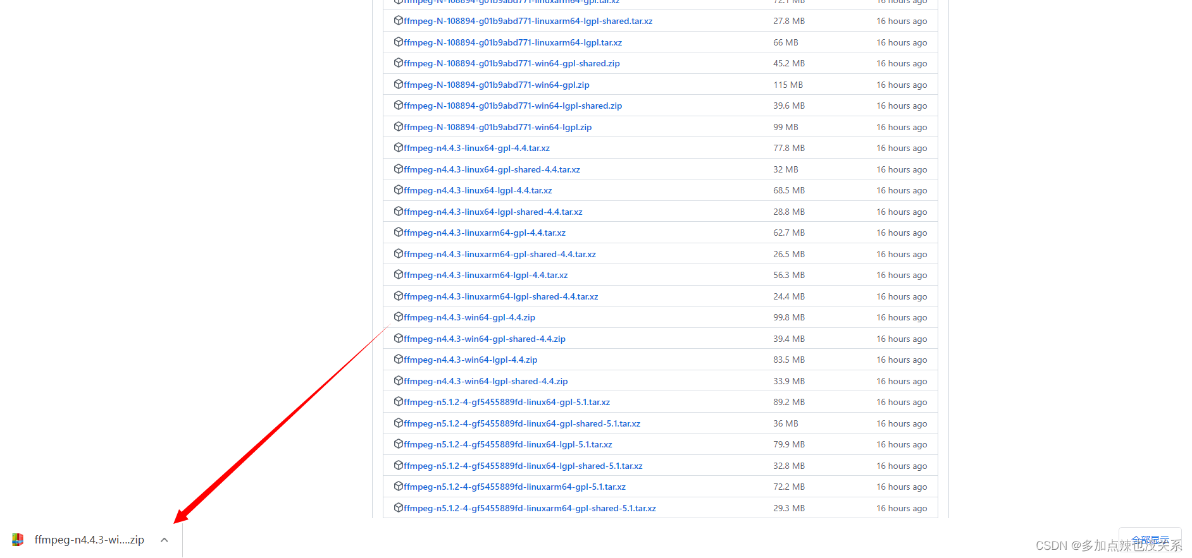Click package icon beside n4.4.3-linuxarm64-gpl-shared-4.4.tar.xz

pyautogui.click(x=399, y=253)
